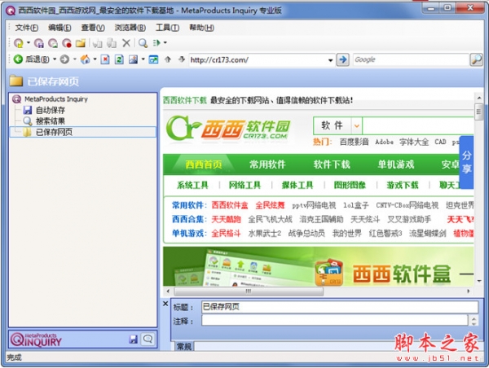Open the 工具(T) menu
Viewport: 489px width, 368px height.
[x=167, y=28]
